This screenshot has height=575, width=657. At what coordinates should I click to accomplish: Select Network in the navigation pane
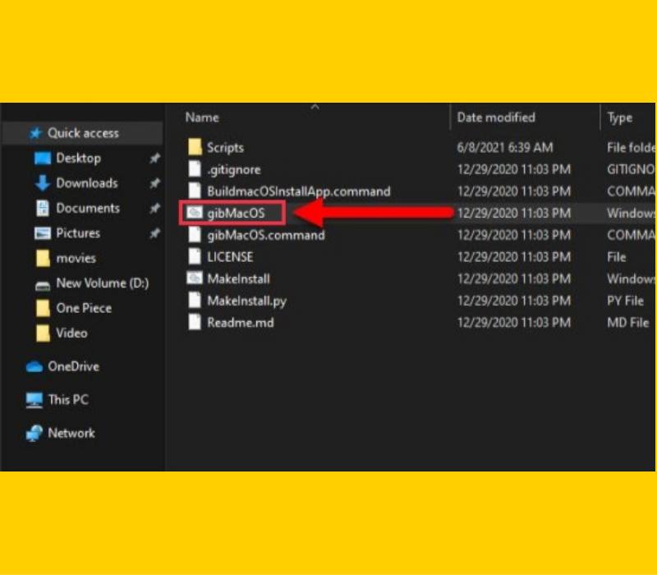point(71,433)
